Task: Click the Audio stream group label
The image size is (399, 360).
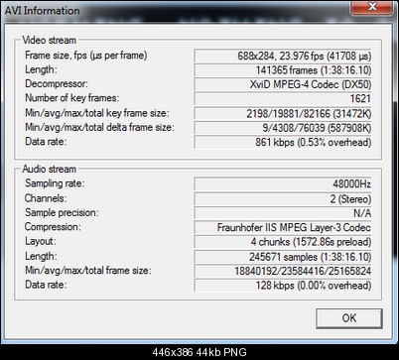Action: (x=50, y=169)
